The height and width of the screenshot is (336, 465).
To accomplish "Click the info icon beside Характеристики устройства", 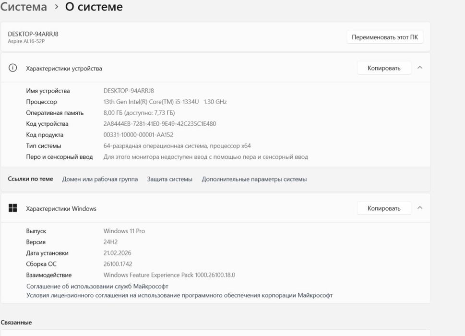I will pyautogui.click(x=13, y=68).
